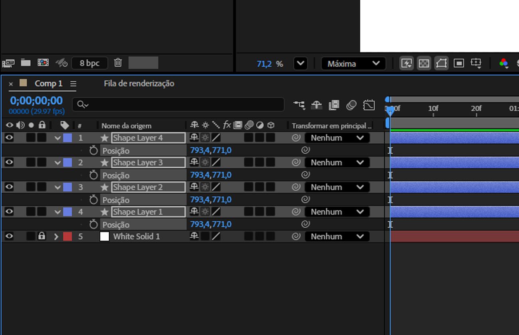Click Posição property pick whip under Shape Layer 3
This screenshot has width=519, height=335.
[x=305, y=175]
